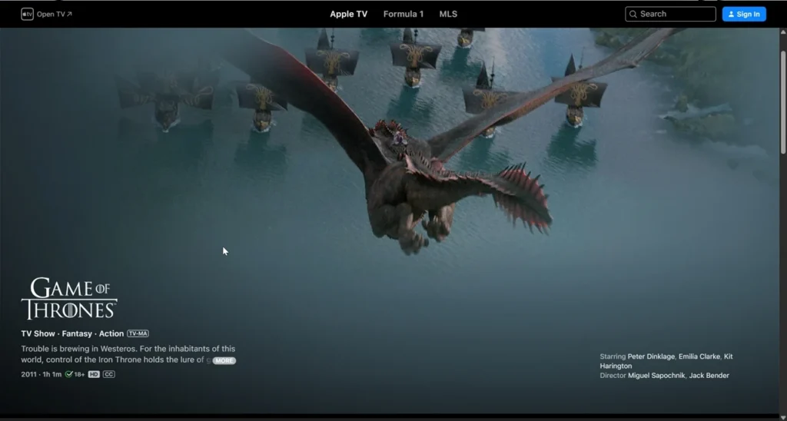Click the HD quality badge
787x421 pixels.
tap(94, 374)
